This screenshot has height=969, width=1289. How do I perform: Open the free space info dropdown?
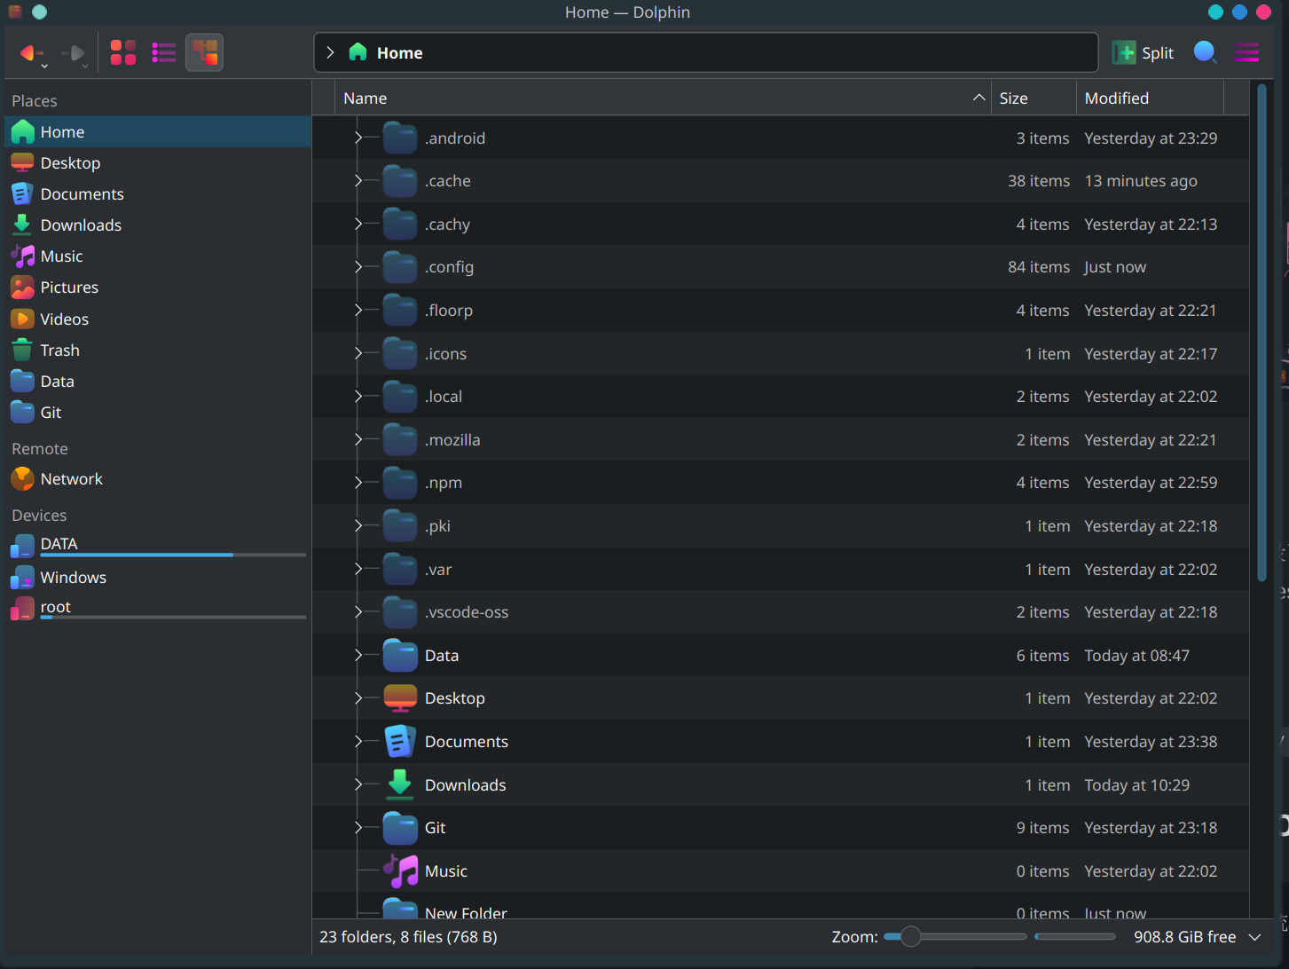[1254, 937]
